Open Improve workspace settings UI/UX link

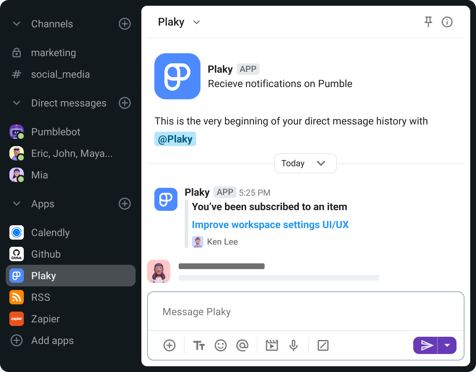click(270, 225)
